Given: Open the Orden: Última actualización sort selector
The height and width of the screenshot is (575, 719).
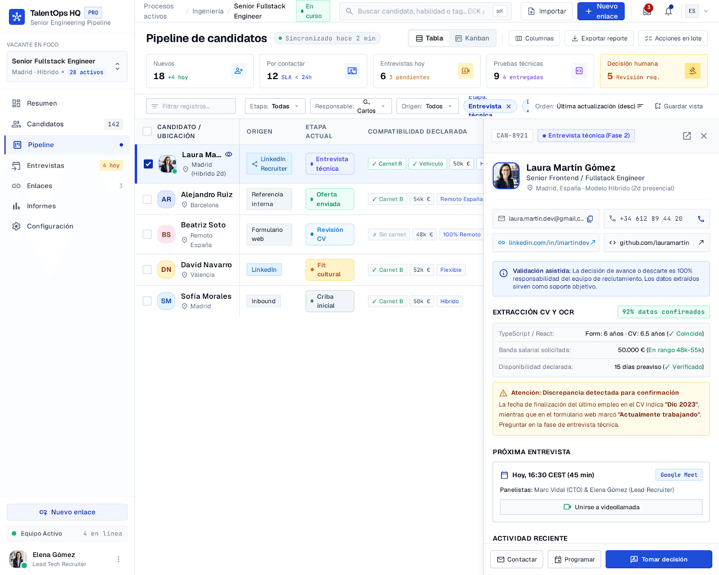Looking at the screenshot, I should 589,106.
